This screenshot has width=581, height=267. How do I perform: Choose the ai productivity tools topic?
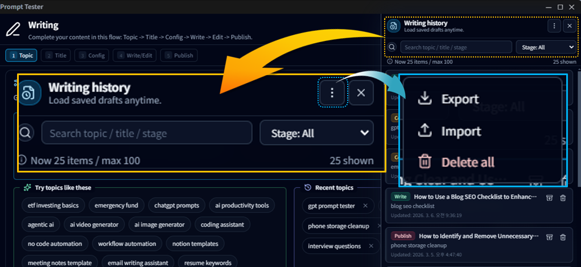tap(242, 205)
